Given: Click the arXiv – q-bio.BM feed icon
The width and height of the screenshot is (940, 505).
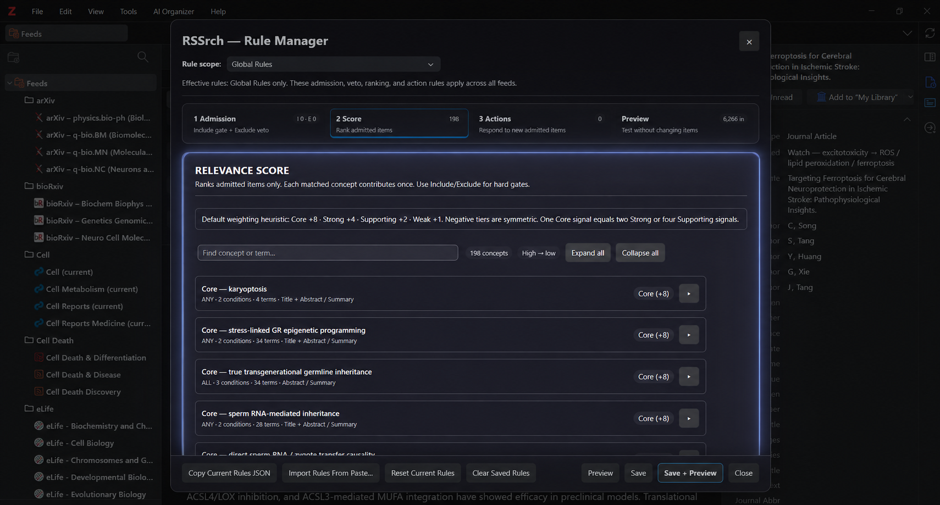Looking at the screenshot, I should click(x=39, y=134).
